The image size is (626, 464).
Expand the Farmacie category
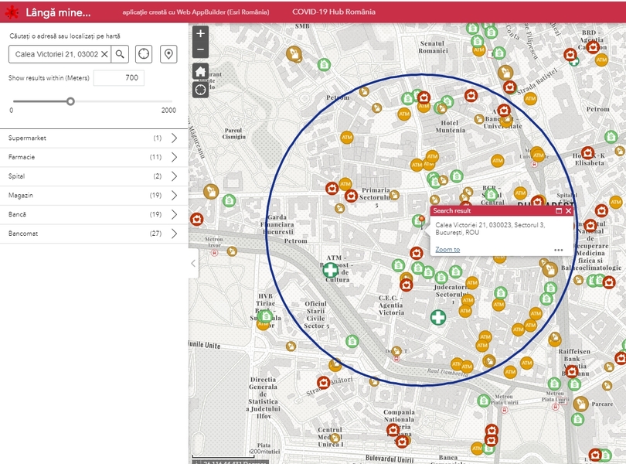pos(174,157)
